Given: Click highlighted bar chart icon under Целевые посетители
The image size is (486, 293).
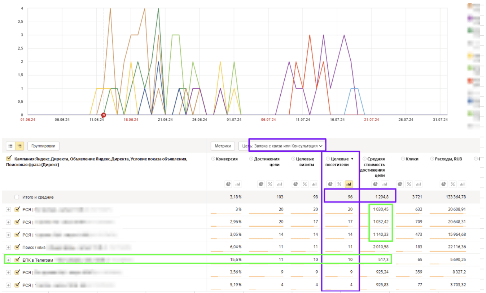Looking at the screenshot, I should pyautogui.click(x=349, y=184).
